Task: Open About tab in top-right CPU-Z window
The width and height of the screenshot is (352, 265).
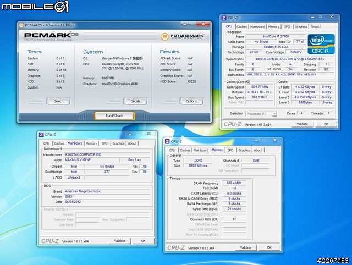Action: pyautogui.click(x=315, y=27)
